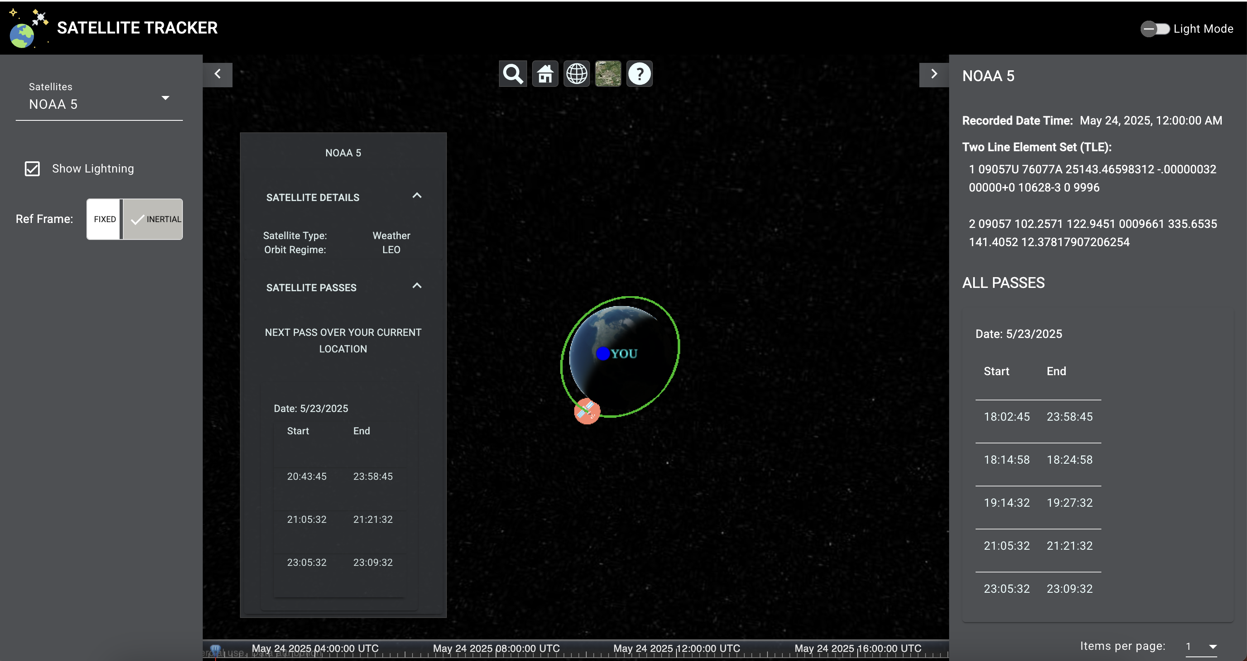
Task: Collapse the left sidebar arrow
Action: pyautogui.click(x=217, y=74)
